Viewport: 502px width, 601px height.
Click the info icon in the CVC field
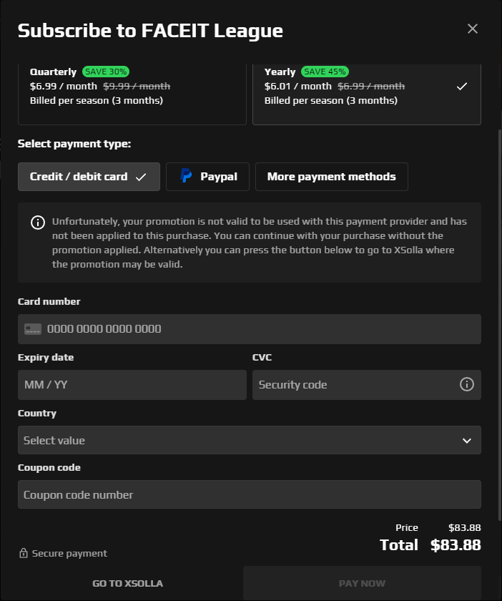[x=466, y=384]
